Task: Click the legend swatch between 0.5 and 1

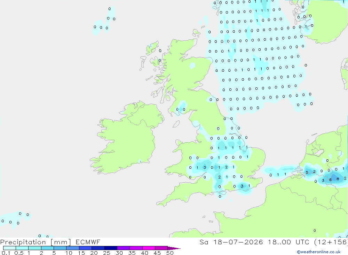Action: 22,248
